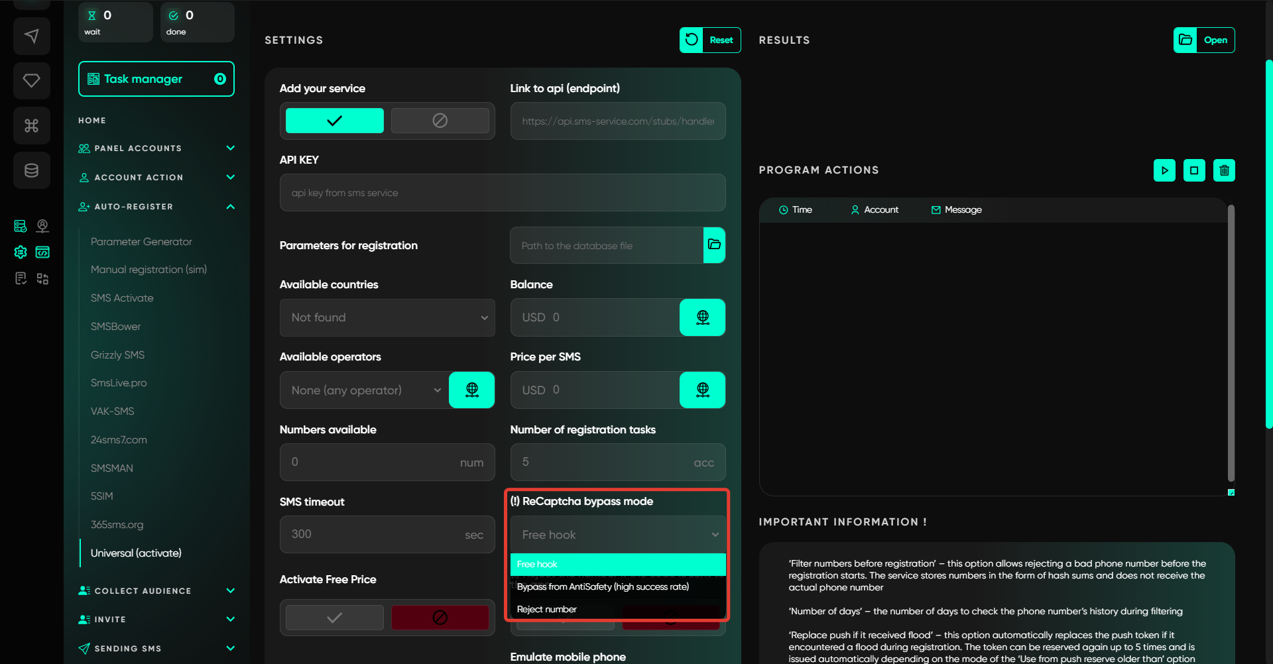
Task: Open the Available countries dropdown
Action: 387,317
